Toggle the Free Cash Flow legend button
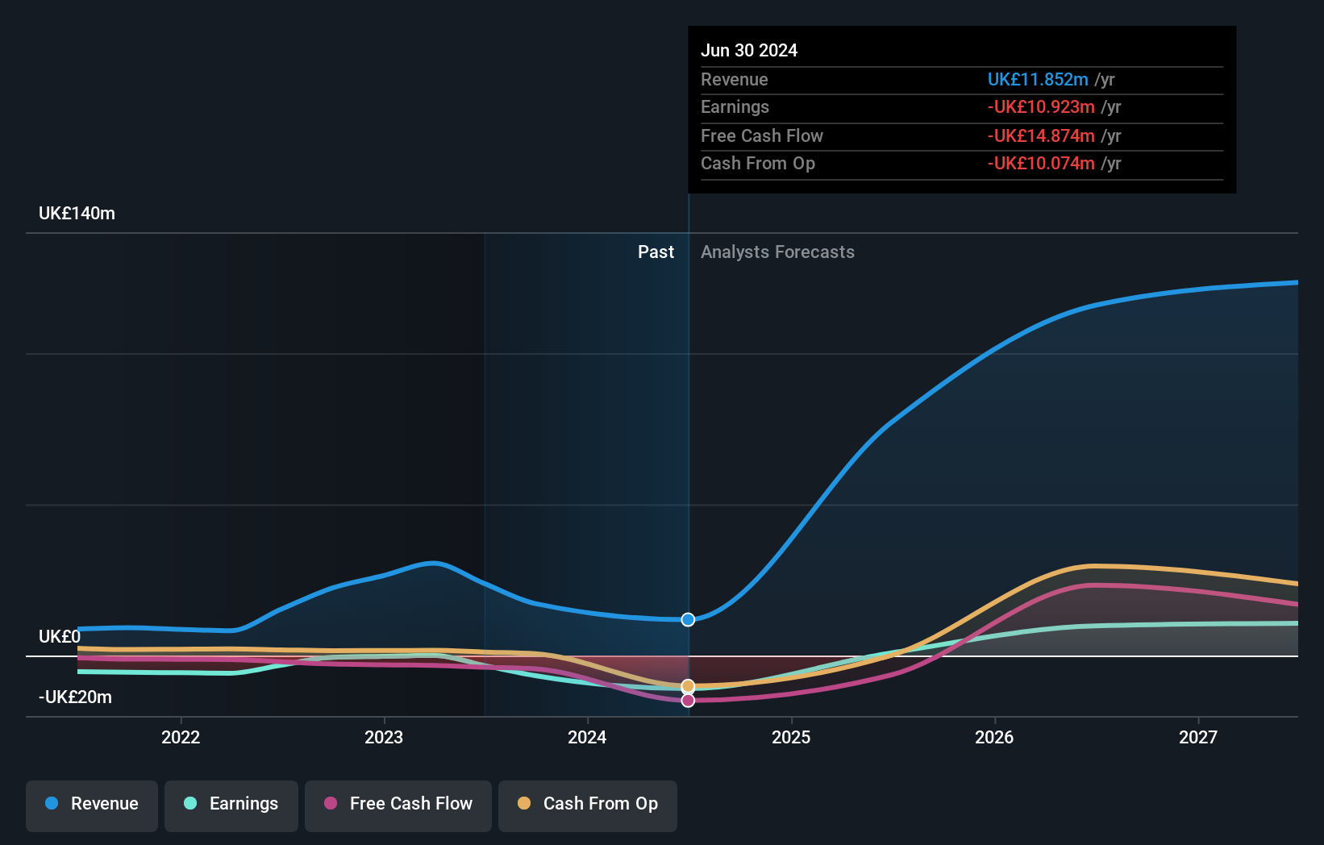 coord(398,805)
